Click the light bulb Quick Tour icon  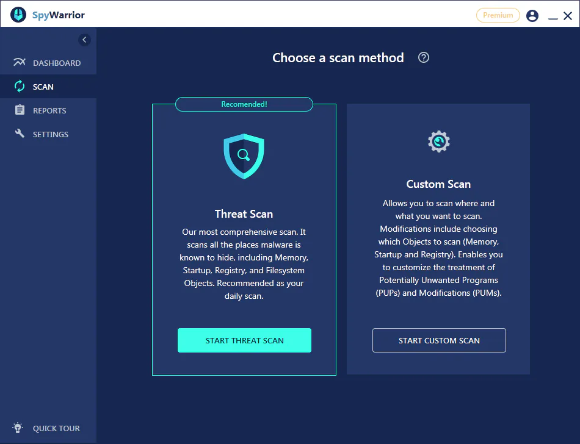17,428
